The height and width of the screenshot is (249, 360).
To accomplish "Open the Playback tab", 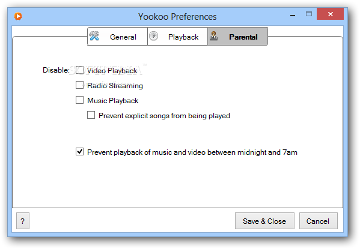I will [x=177, y=37].
